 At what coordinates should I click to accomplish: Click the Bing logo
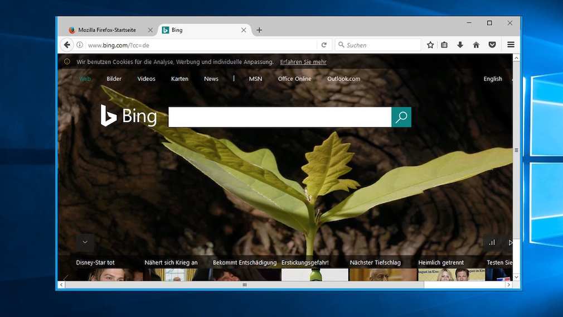pyautogui.click(x=129, y=116)
